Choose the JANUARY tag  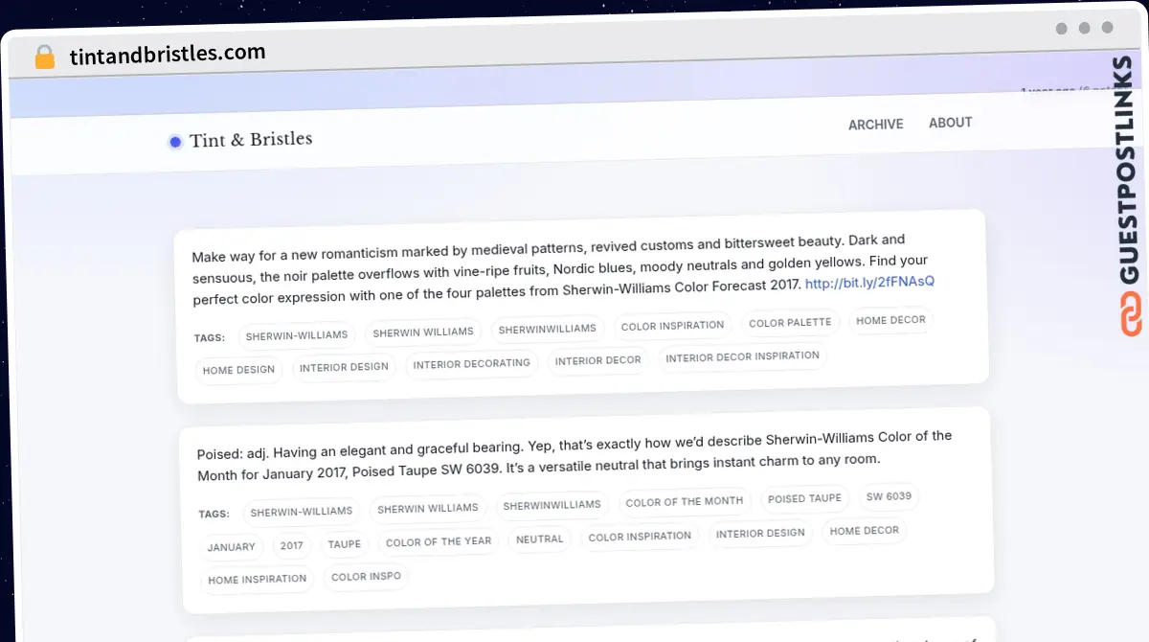point(231,547)
